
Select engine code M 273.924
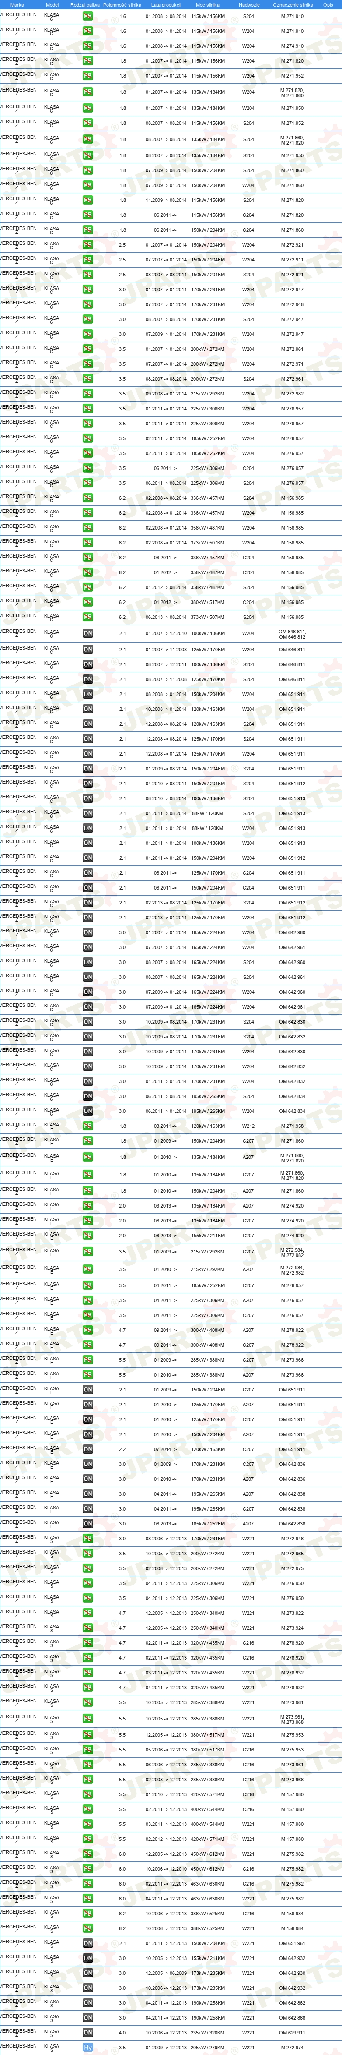tap(292, 1628)
